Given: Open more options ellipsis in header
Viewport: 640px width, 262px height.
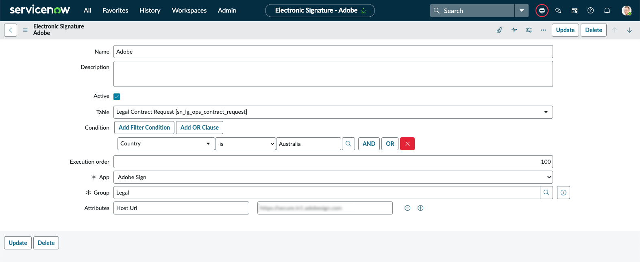Looking at the screenshot, I should point(543,30).
